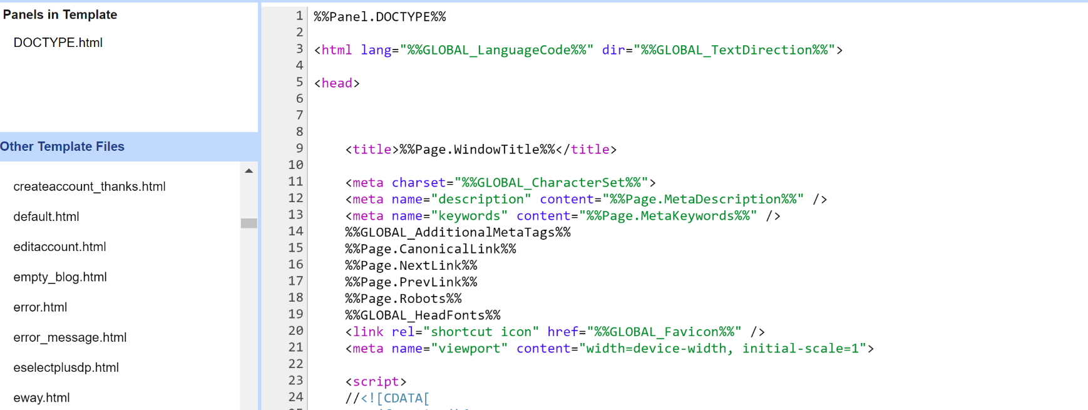The height and width of the screenshot is (410, 1088).
Task: Click eway.html in Other Template Files
Action: tap(41, 397)
